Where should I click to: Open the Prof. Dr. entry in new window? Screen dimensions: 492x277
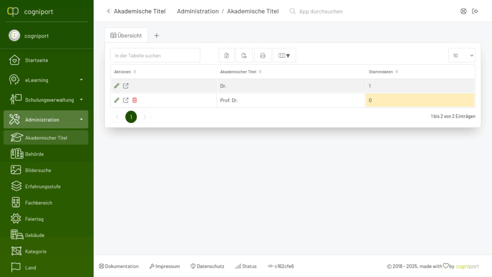125,100
